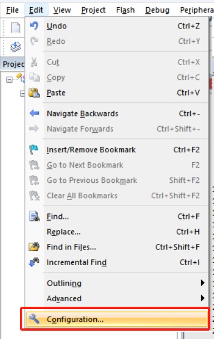Click the new file toolbar icon
The width and height of the screenshot is (214, 339).
[16, 28]
